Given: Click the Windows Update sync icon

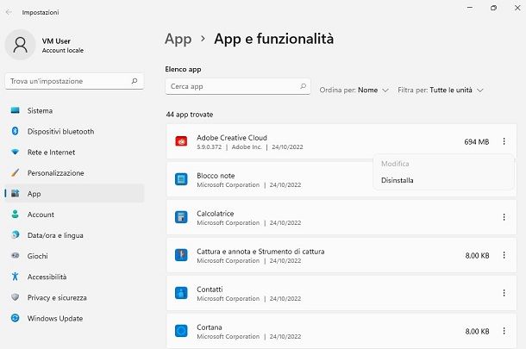Looking at the screenshot, I should click(16, 318).
